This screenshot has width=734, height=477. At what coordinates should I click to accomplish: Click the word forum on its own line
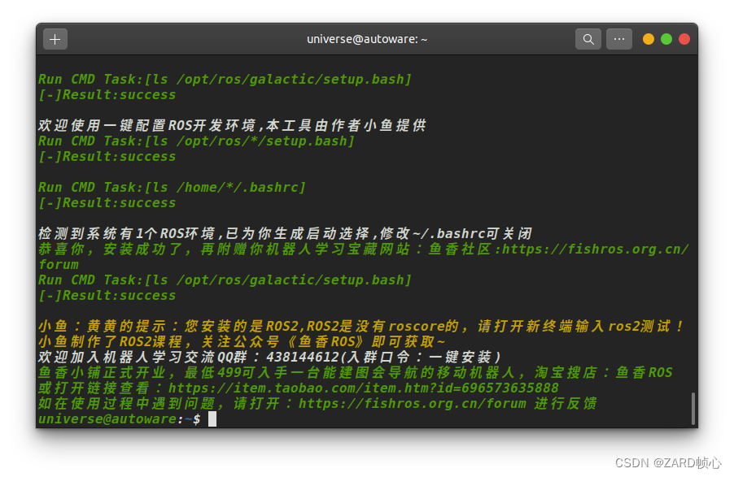tap(59, 265)
